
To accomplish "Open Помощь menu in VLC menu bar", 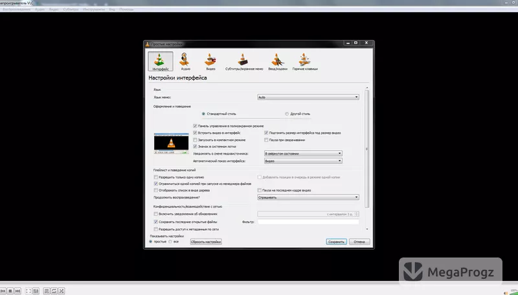I will (x=126, y=9).
